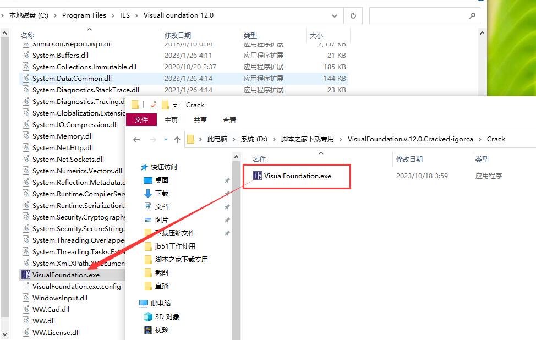The height and width of the screenshot is (340, 536).
Task: Click the 系统 (D:) breadcrumb
Action: tap(254, 139)
